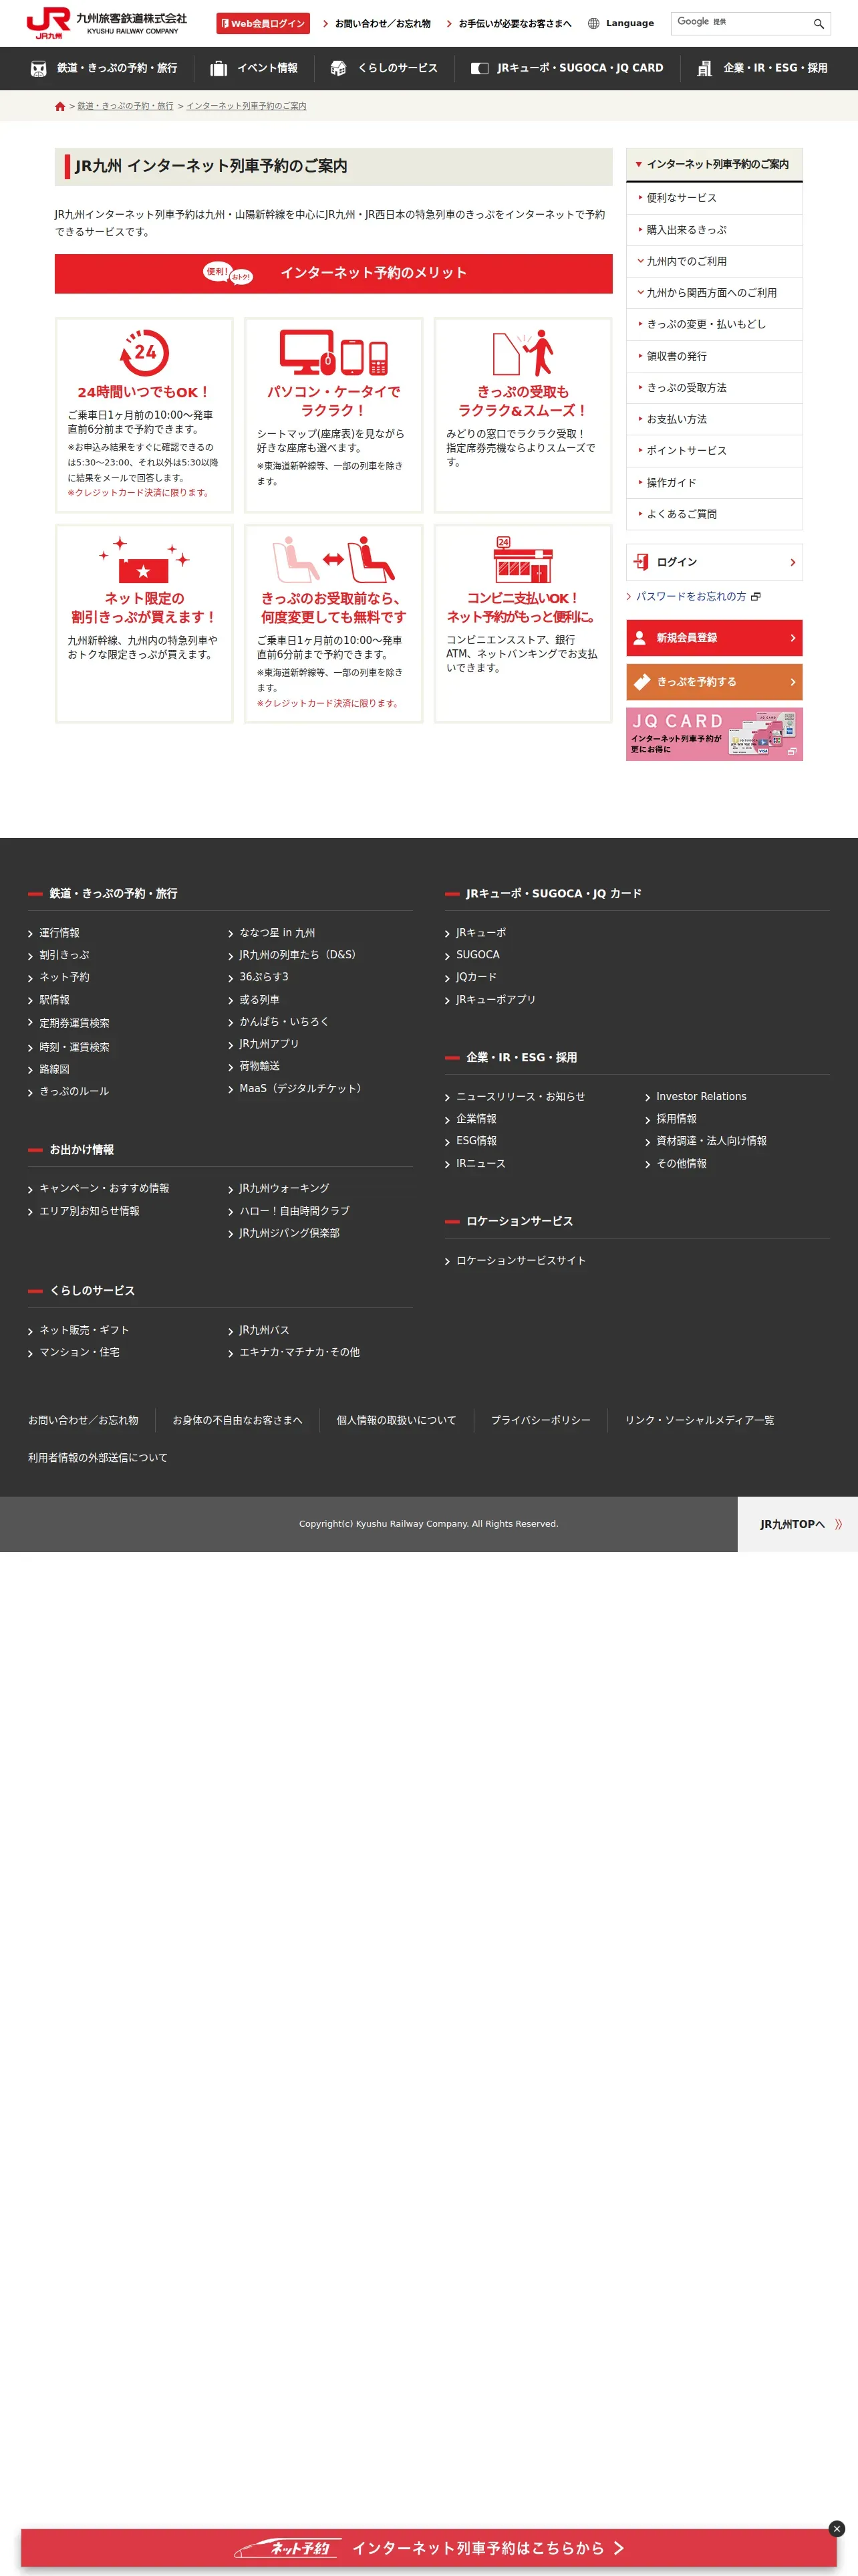Click JR九州TOPへ button
Screen dimensions: 858x2576
797,1525
